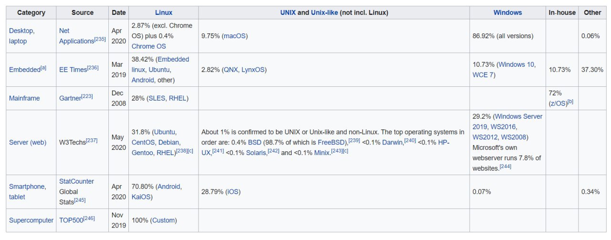Image resolution: width=611 pixels, height=240 pixels.
Task: Follow the KaiOS link
Action: [141, 197]
